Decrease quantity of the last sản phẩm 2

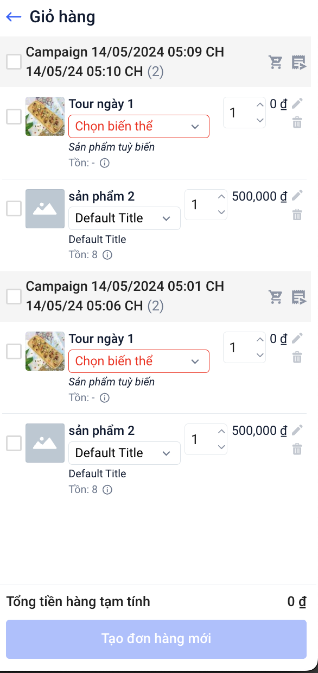(x=221, y=447)
